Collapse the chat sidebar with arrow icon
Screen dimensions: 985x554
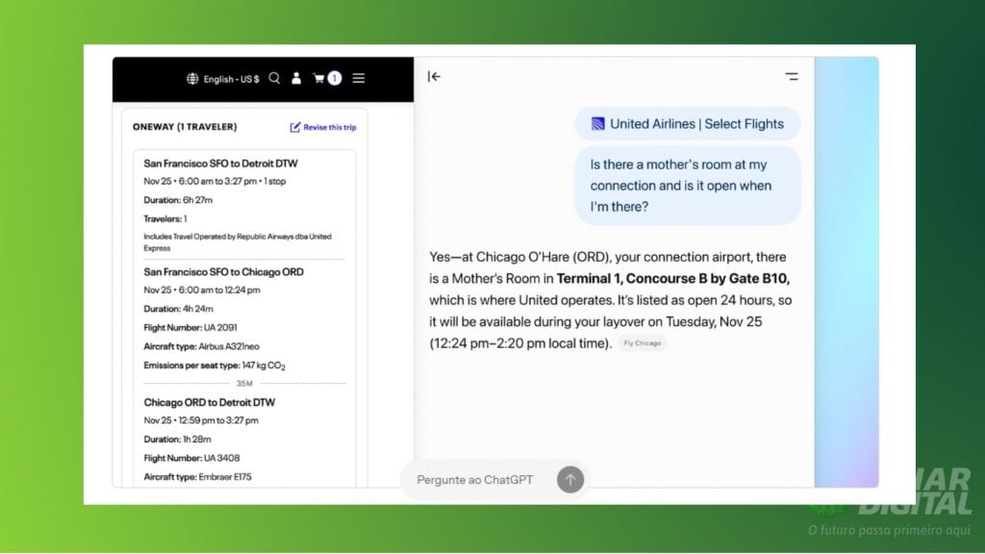tap(434, 77)
